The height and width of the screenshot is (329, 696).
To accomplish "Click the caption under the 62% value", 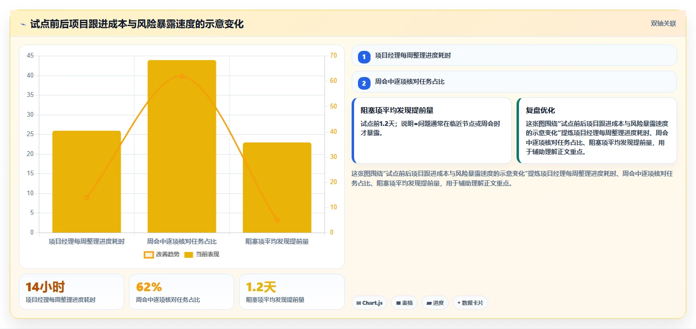I will pyautogui.click(x=168, y=300).
